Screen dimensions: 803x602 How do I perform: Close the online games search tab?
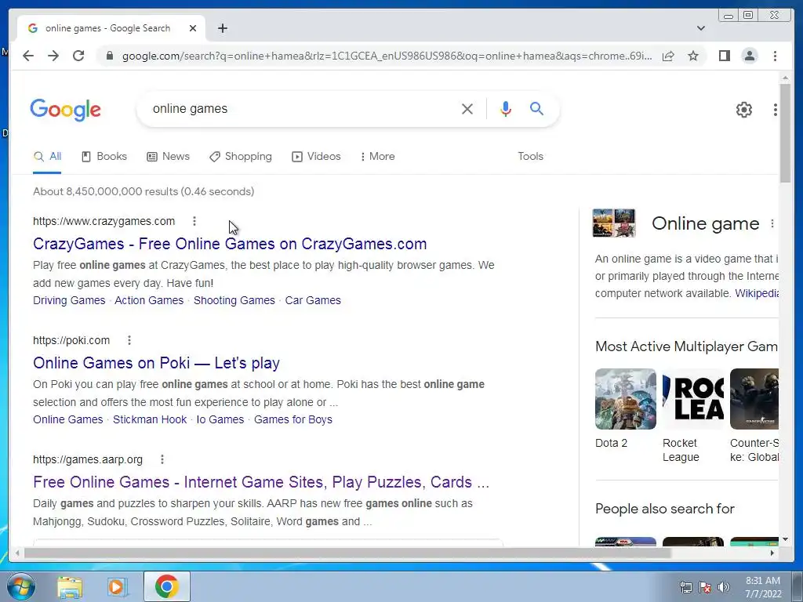193,28
